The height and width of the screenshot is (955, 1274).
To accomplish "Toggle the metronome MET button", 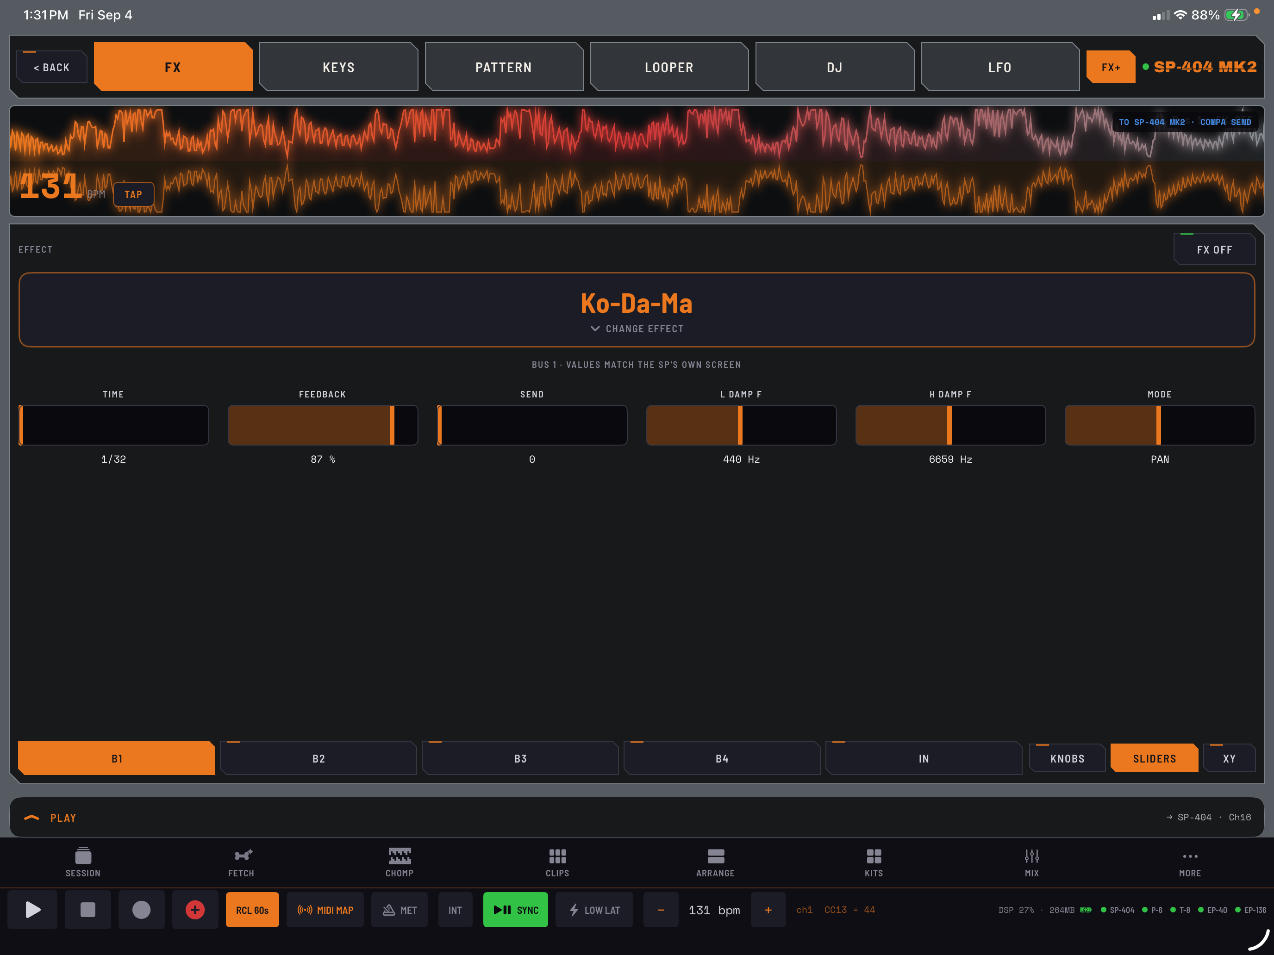I will (x=399, y=910).
